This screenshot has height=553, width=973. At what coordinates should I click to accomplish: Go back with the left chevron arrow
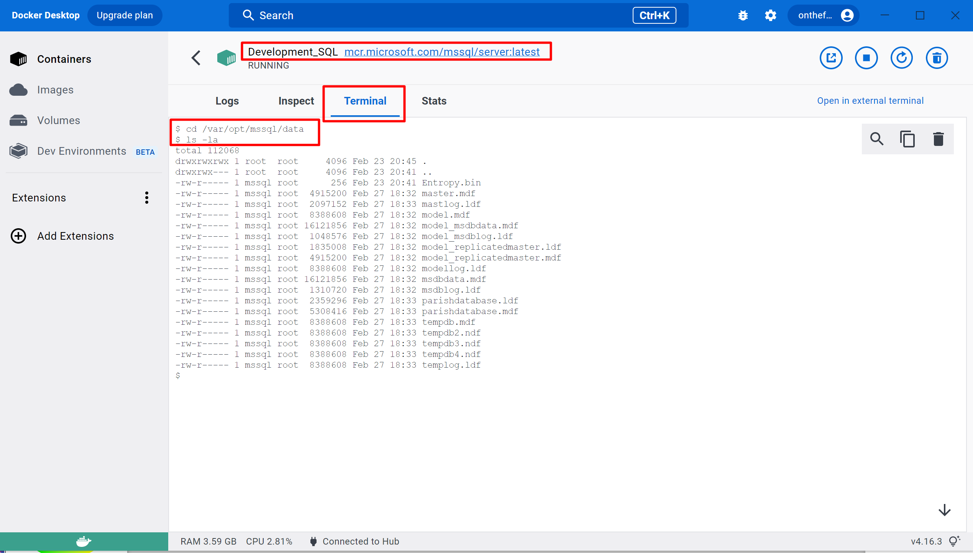196,58
